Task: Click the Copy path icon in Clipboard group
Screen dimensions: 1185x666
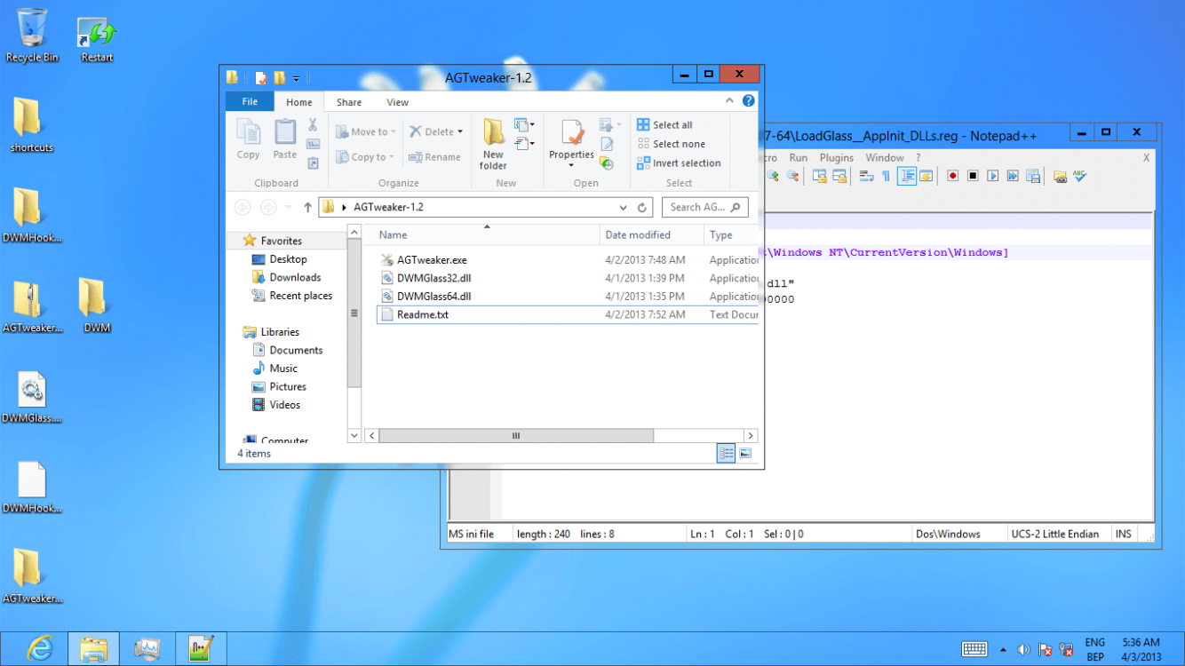Action: 313,144
